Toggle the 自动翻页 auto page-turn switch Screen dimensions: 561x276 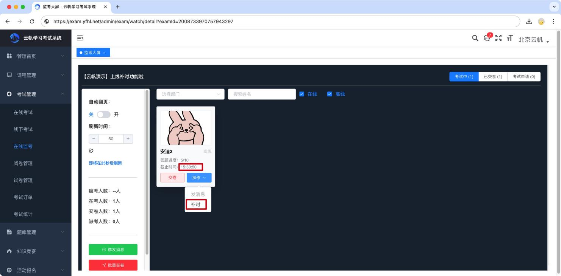point(103,115)
